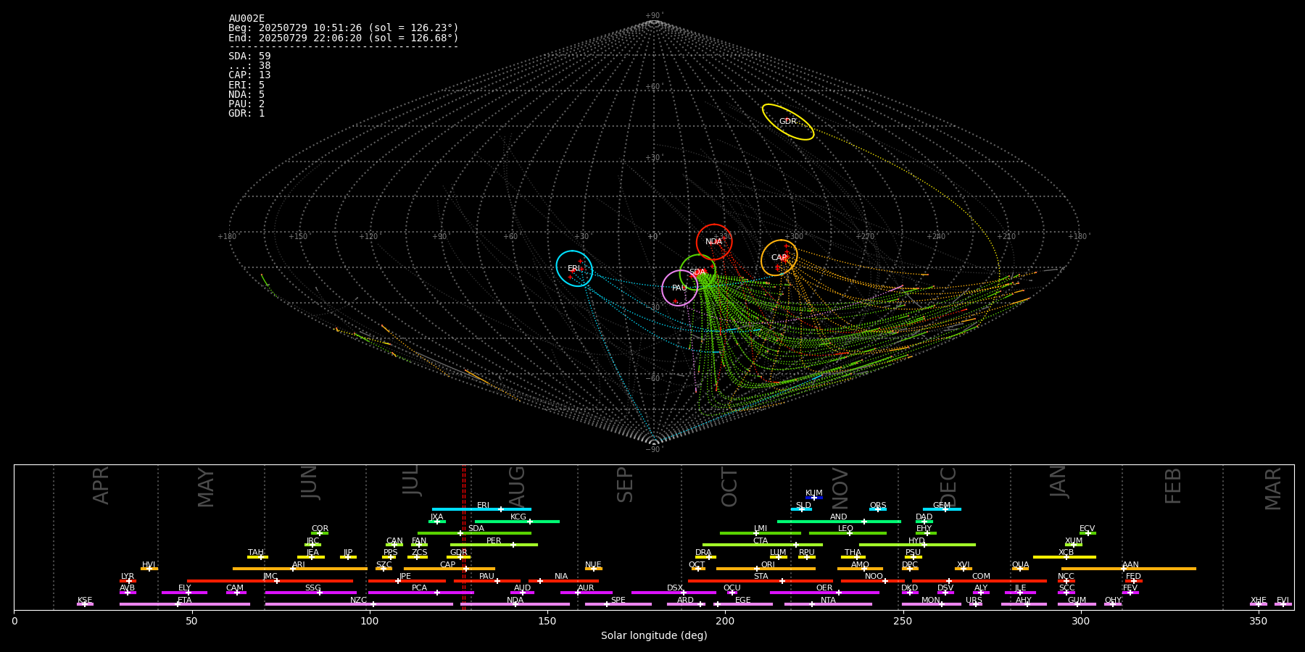Click the KUM shower bar in timeline
This screenshot has width=1305, height=652.
[x=814, y=498]
